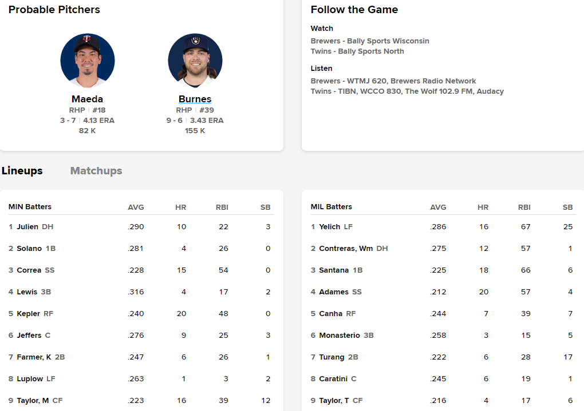
Task: Click Correa in the MIN batters list
Action: pos(29,270)
